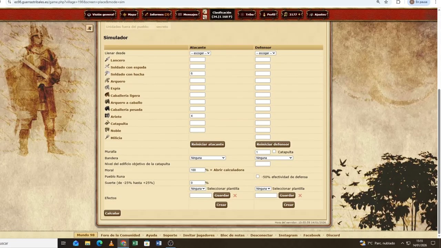Click the Calcular button
441x248 pixels.
pyautogui.click(x=112, y=213)
